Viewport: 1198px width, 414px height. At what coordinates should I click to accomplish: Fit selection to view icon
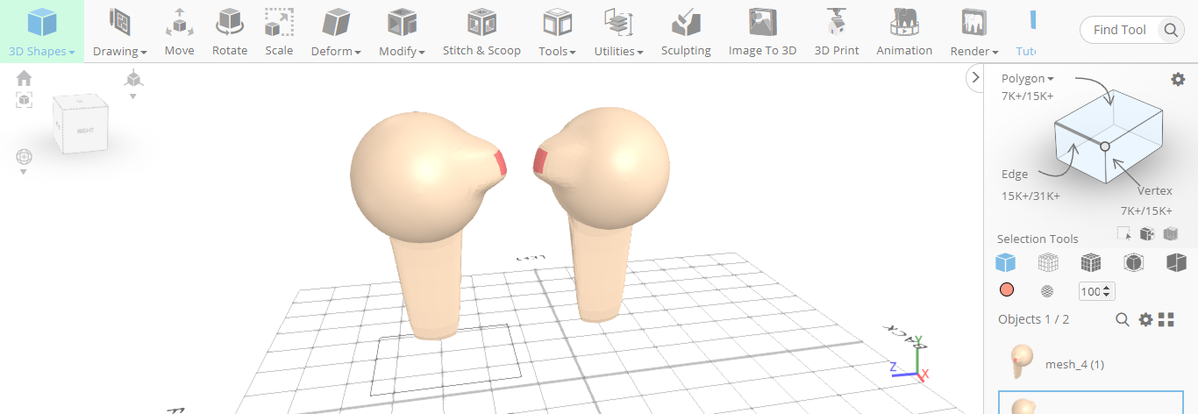tap(25, 100)
